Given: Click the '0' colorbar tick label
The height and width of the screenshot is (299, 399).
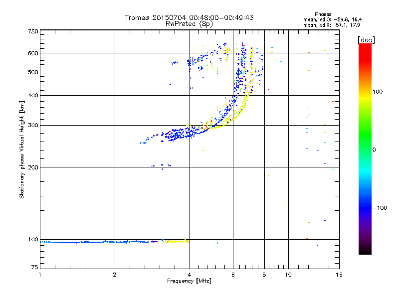Looking at the screenshot, I should click(374, 150).
